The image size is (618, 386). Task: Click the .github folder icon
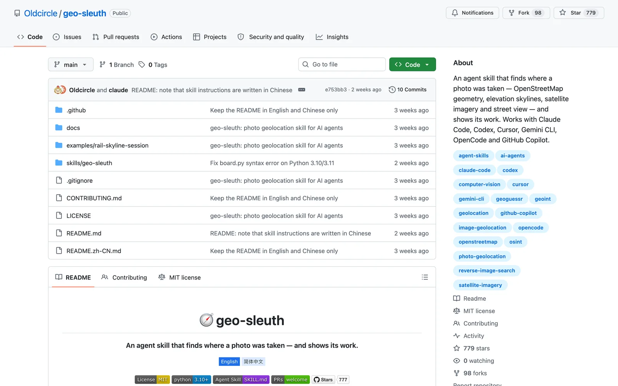pos(59,110)
